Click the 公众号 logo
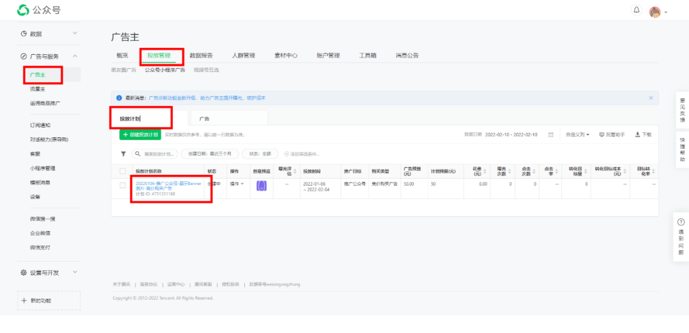 click(x=39, y=10)
